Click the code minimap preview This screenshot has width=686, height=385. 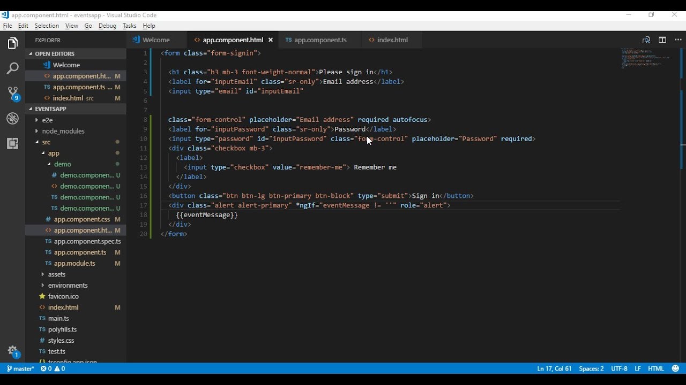pos(645,58)
